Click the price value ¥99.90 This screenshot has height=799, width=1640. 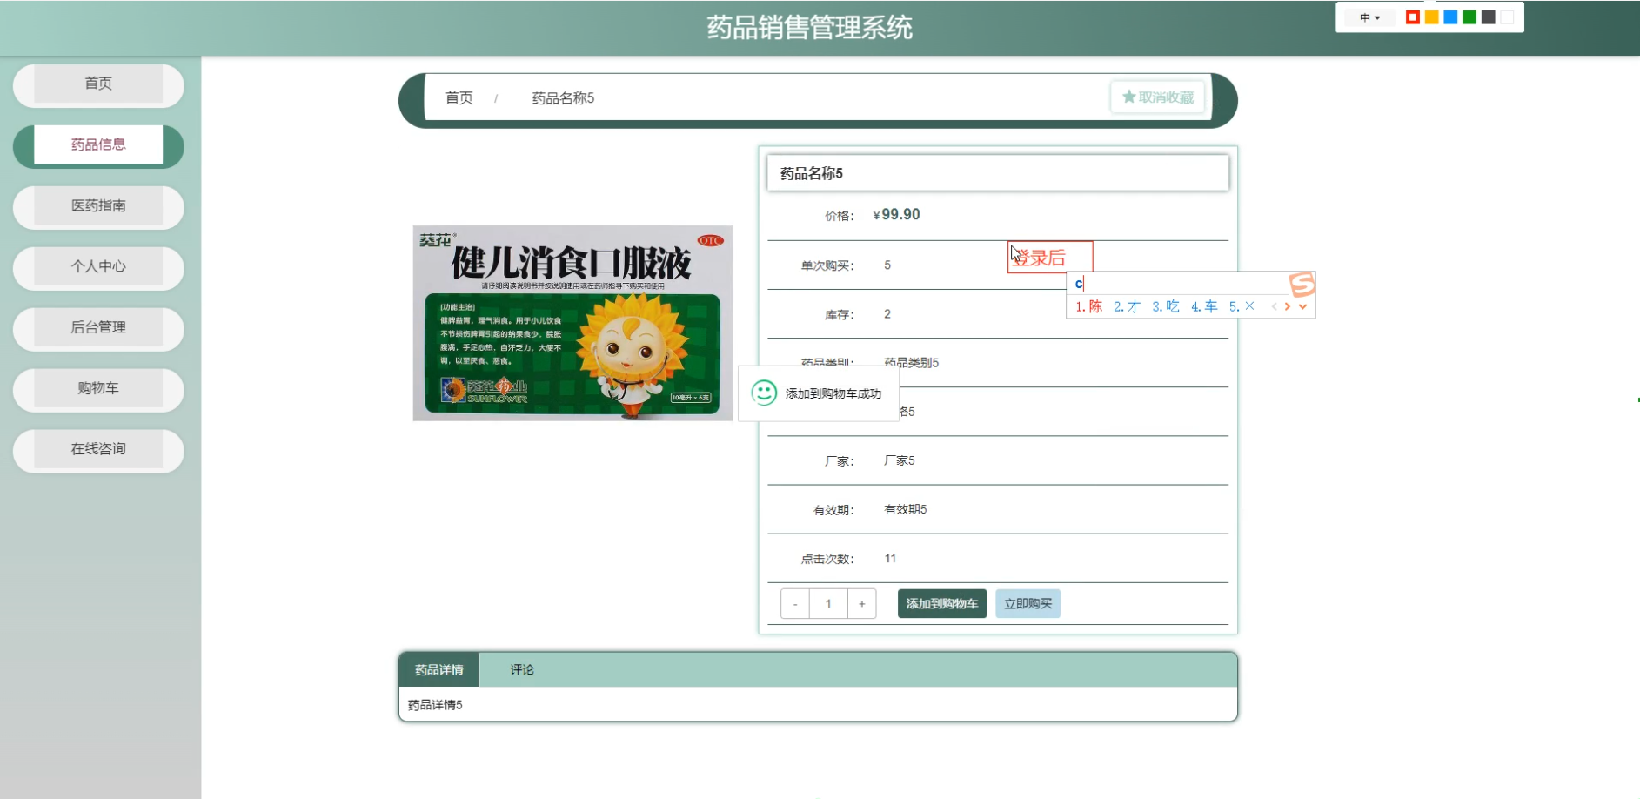(x=896, y=214)
